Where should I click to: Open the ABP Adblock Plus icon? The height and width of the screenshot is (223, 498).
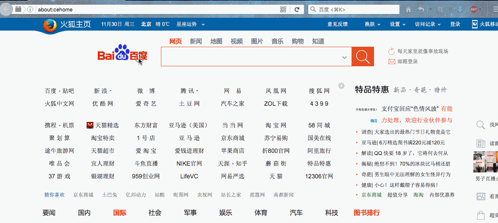tap(474, 9)
